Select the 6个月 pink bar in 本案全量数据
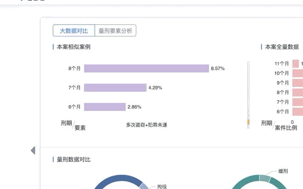The width and height of the screenshot is (303, 189). [x=298, y=112]
